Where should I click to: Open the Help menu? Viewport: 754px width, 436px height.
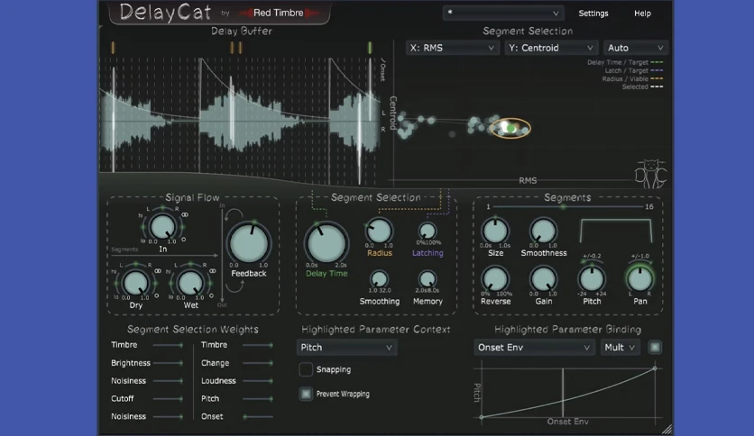click(x=642, y=14)
